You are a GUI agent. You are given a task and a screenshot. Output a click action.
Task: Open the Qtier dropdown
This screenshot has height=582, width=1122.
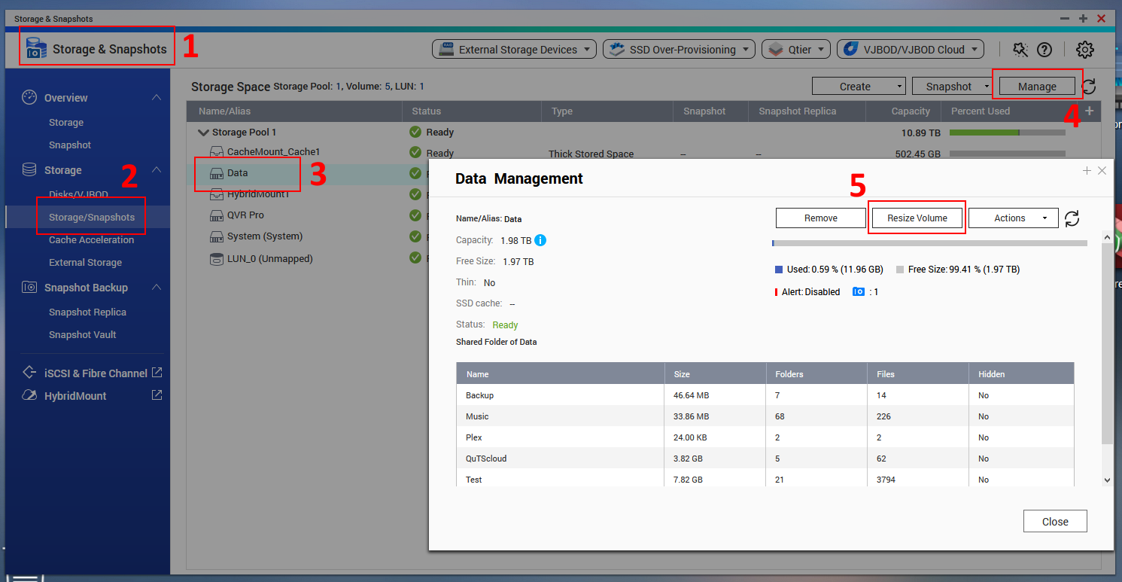coord(797,50)
